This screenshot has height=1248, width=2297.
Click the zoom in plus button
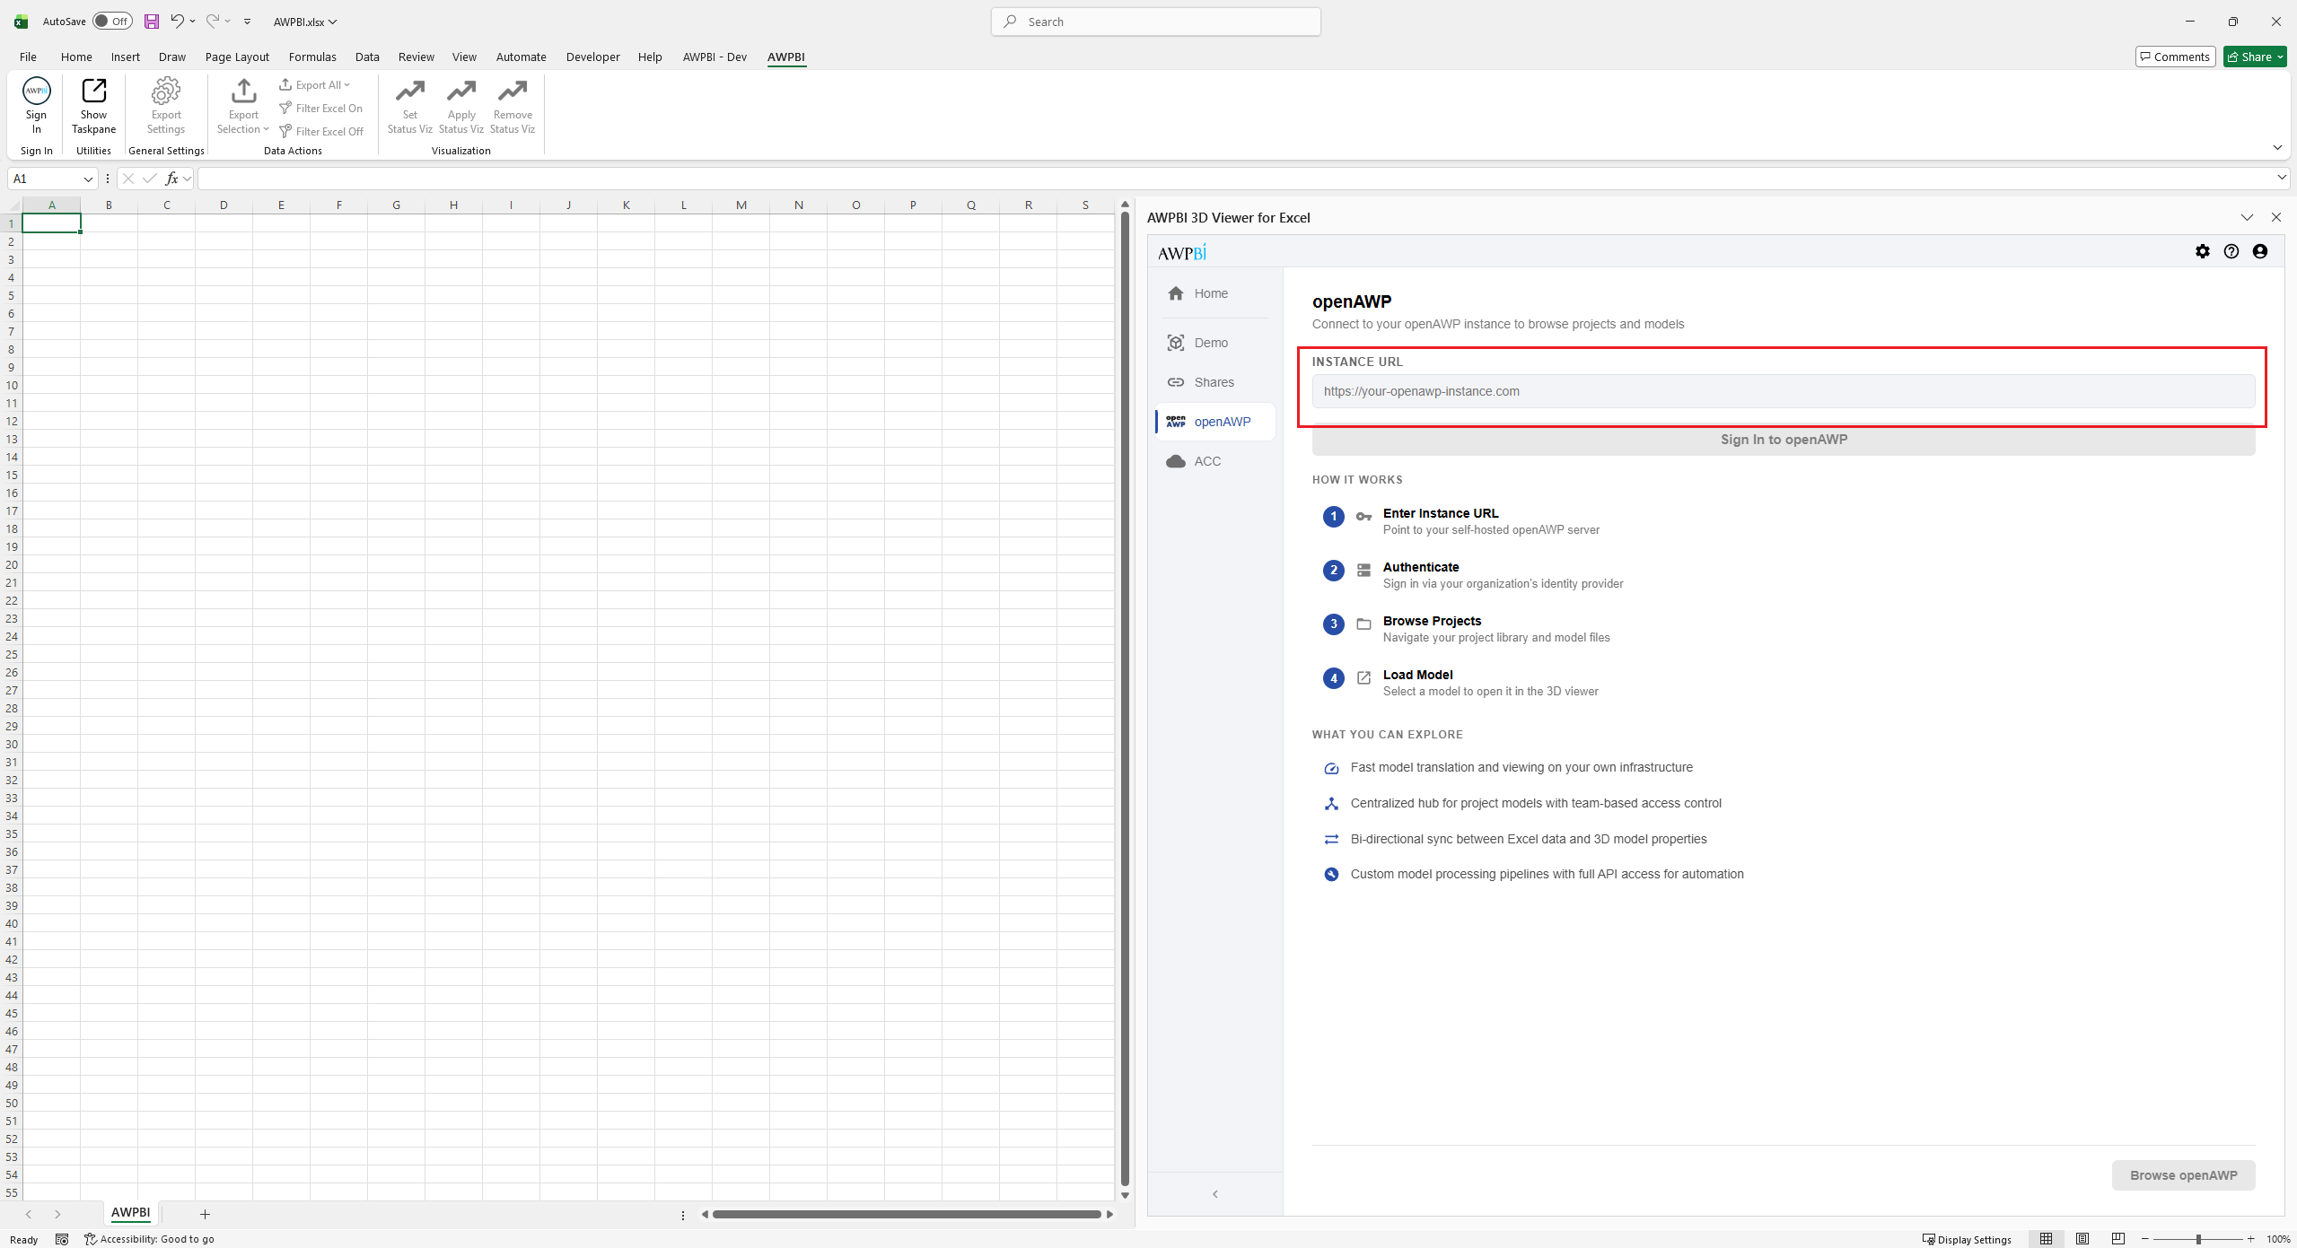tap(2251, 1239)
